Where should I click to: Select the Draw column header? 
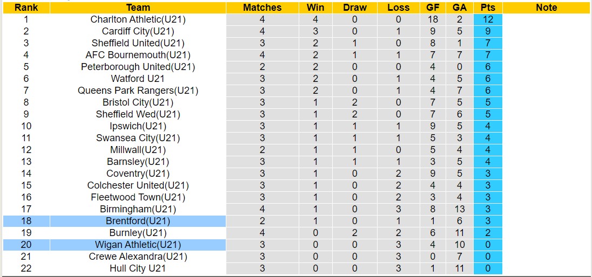point(354,8)
